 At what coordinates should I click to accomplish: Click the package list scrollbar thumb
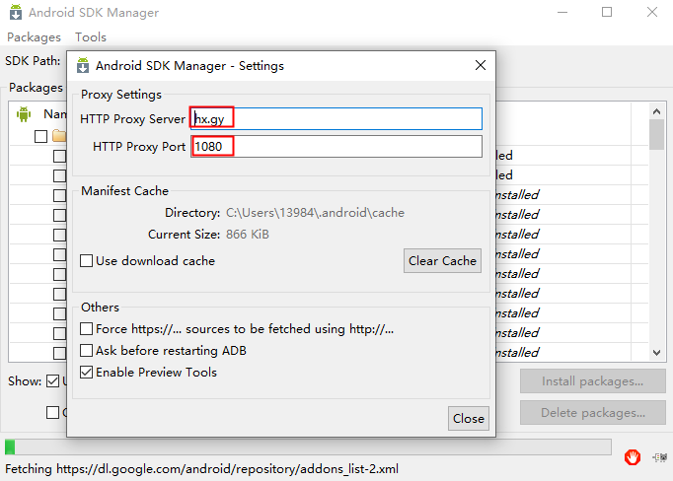[x=656, y=135]
